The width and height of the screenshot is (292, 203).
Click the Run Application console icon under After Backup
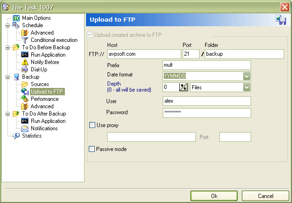(25, 121)
